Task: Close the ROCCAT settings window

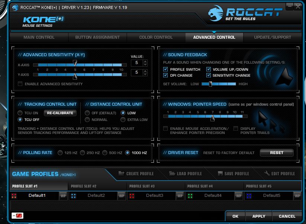Action: pos(298,6)
